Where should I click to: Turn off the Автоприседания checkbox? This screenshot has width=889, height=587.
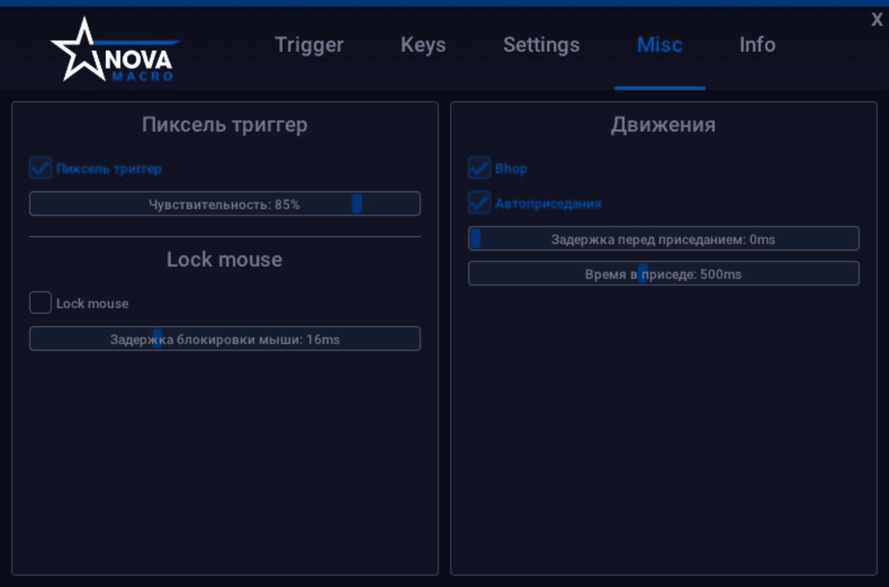(479, 203)
